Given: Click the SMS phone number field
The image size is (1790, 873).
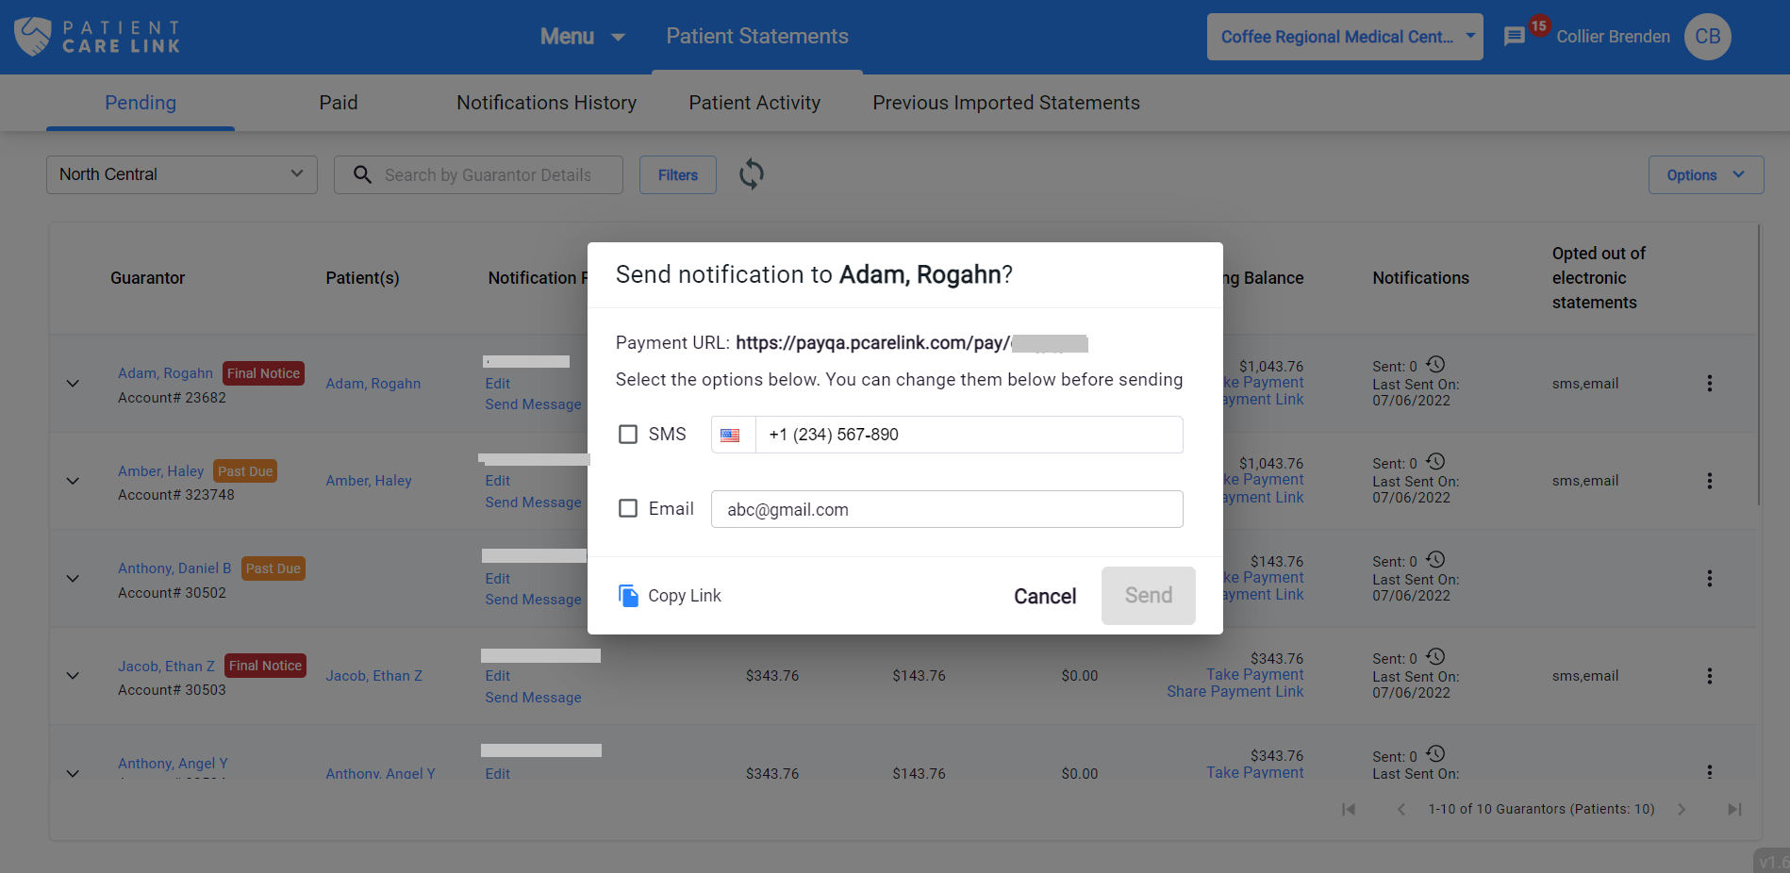Looking at the screenshot, I should click(970, 435).
